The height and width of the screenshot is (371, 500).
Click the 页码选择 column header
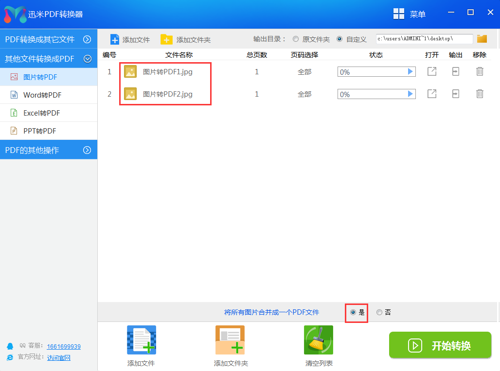(x=304, y=55)
